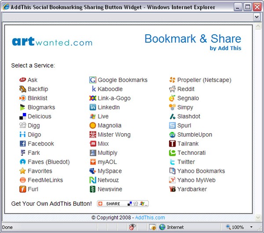Click the Segnalo icon

coord(172,98)
